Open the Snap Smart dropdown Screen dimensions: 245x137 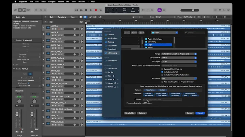coord(165,17)
